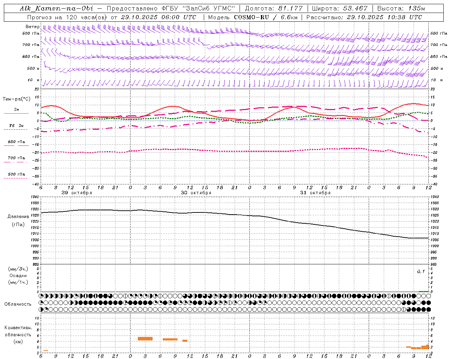Click the Облачность row label
Viewport: 449px width, 359px height.
(x=18, y=304)
